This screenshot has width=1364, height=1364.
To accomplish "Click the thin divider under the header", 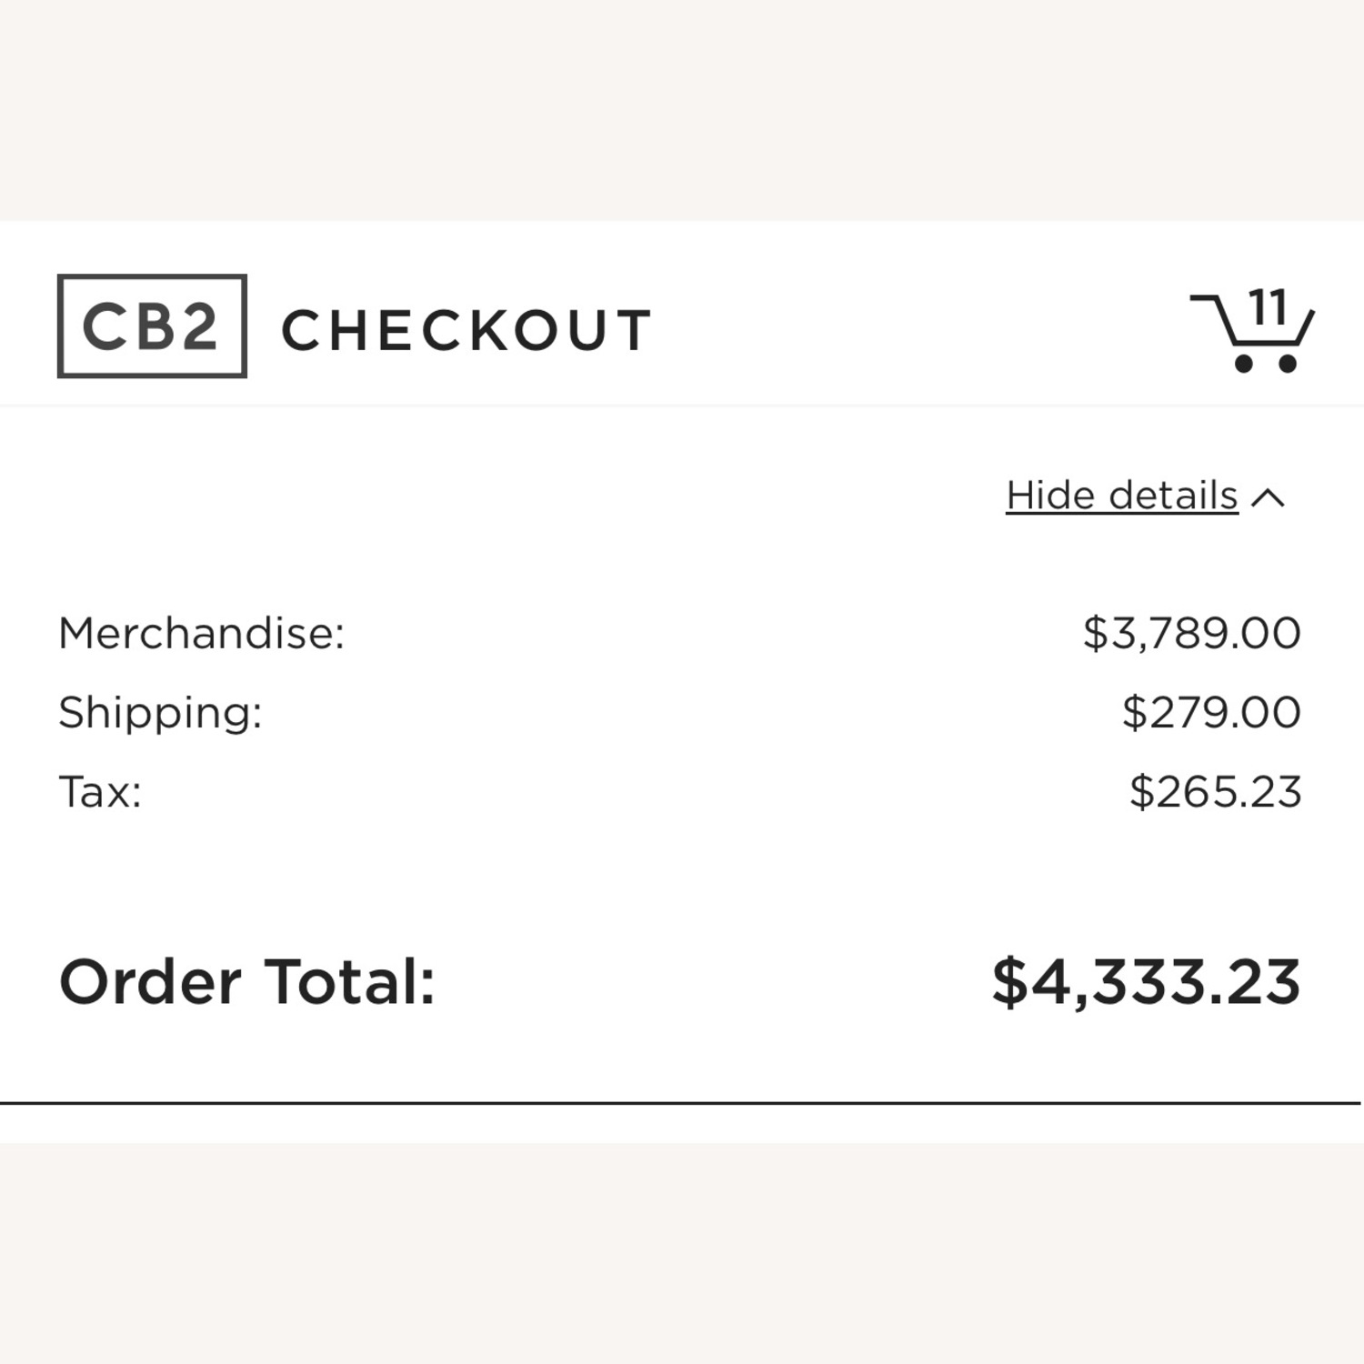I will 682,405.
